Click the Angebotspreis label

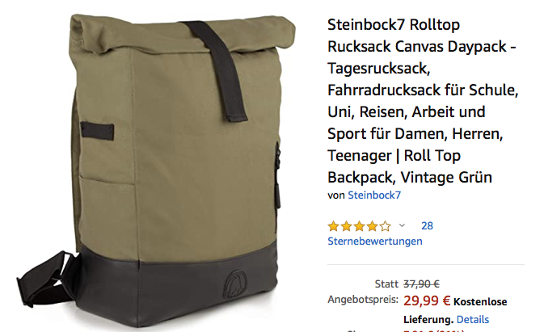pyautogui.click(x=363, y=300)
